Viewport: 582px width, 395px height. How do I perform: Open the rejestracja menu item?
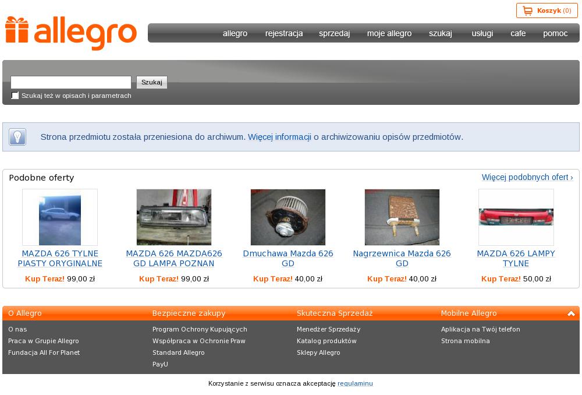point(284,33)
